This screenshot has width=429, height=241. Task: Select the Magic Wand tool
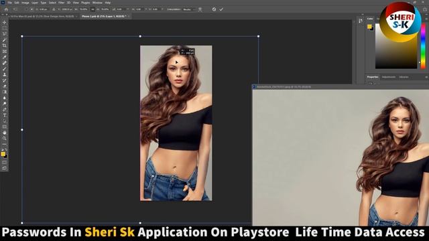pos(5,40)
